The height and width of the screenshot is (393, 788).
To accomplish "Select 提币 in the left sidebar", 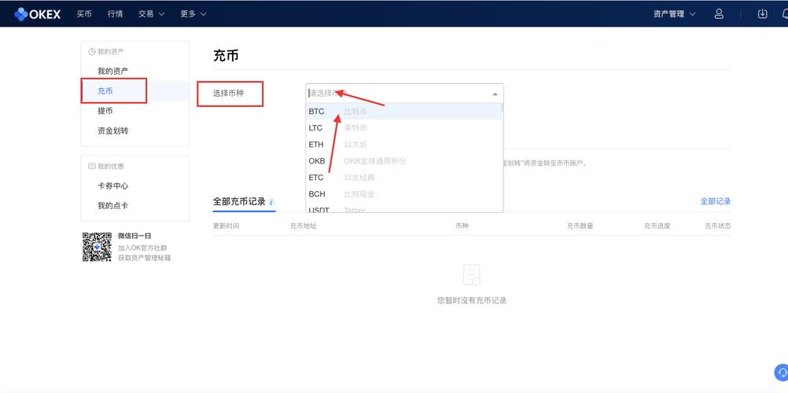I will tap(105, 111).
